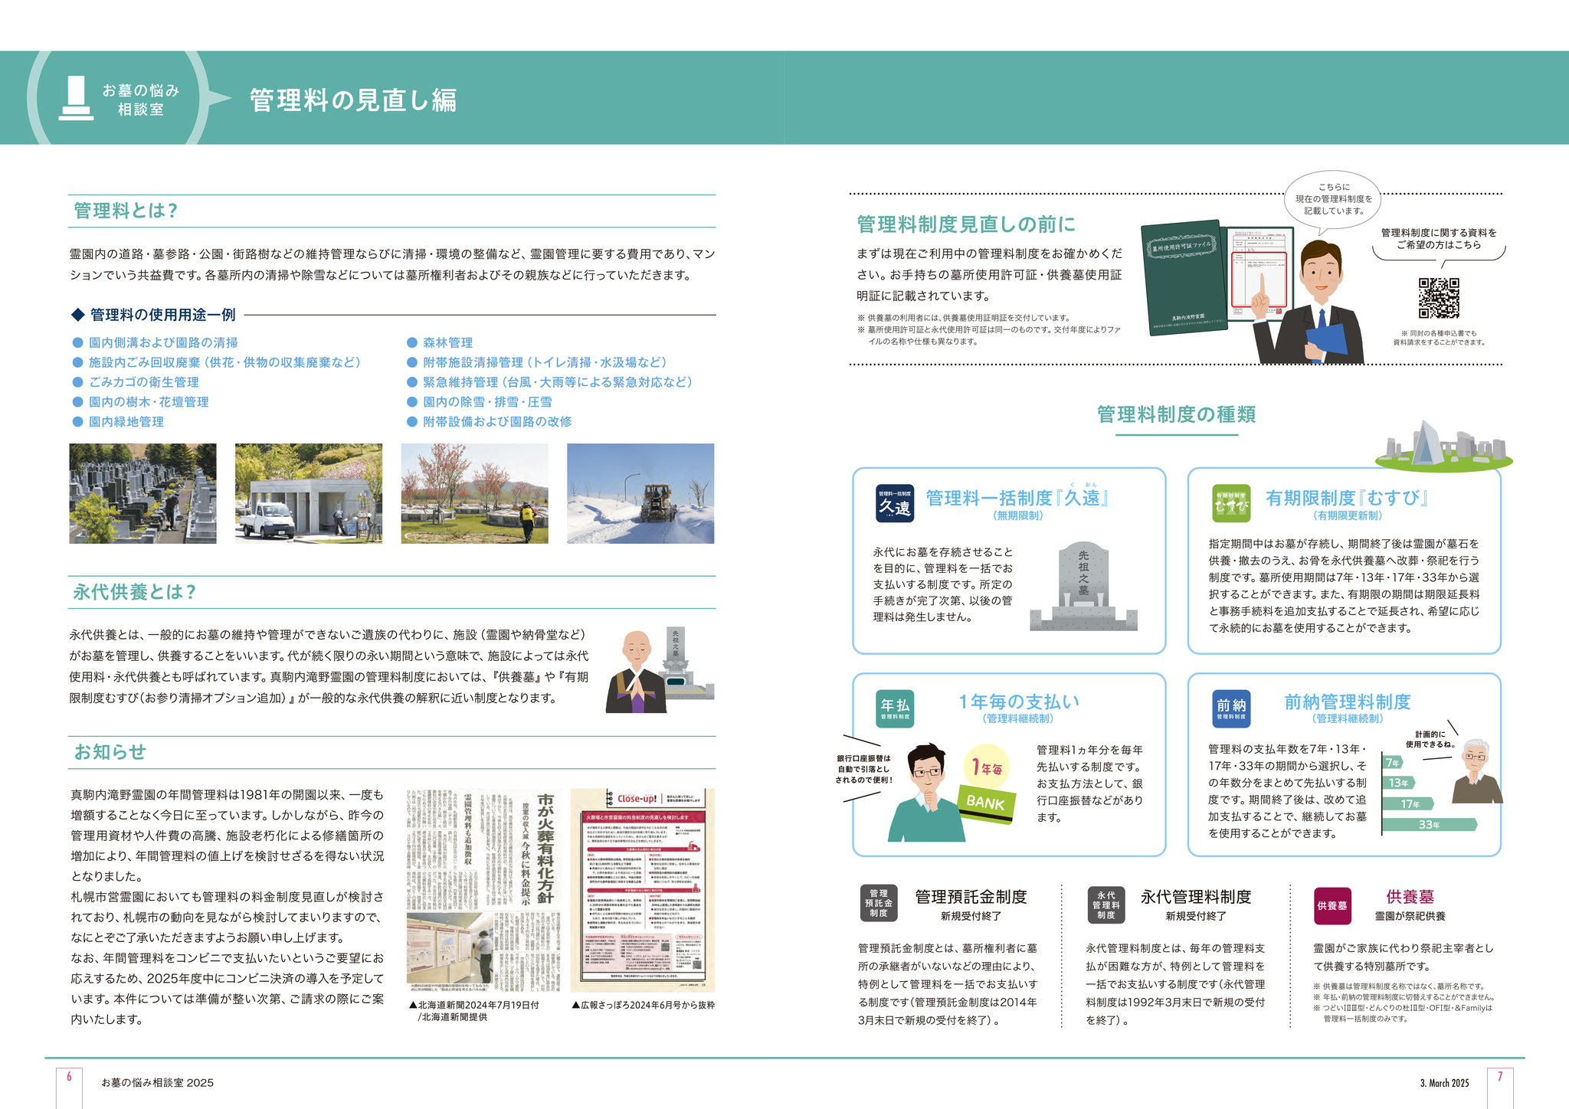1569x1109 pixels.
Task: Click the gray 先祖之墓 tombstone illustration
Action: [x=1083, y=586]
